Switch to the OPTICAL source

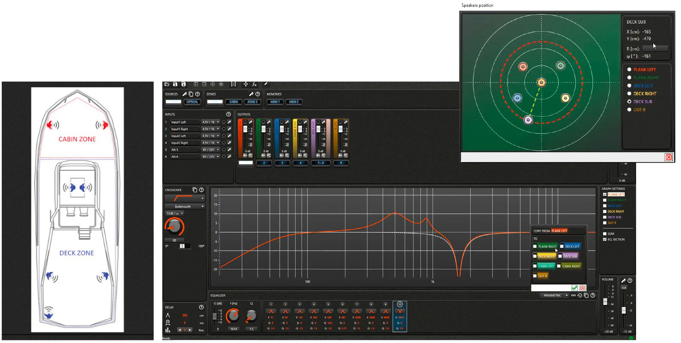(x=192, y=102)
